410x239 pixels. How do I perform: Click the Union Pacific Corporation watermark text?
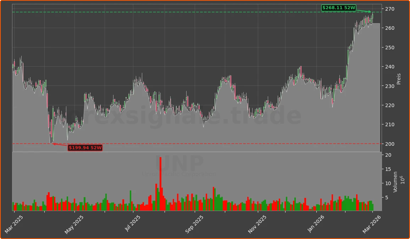[179, 174]
